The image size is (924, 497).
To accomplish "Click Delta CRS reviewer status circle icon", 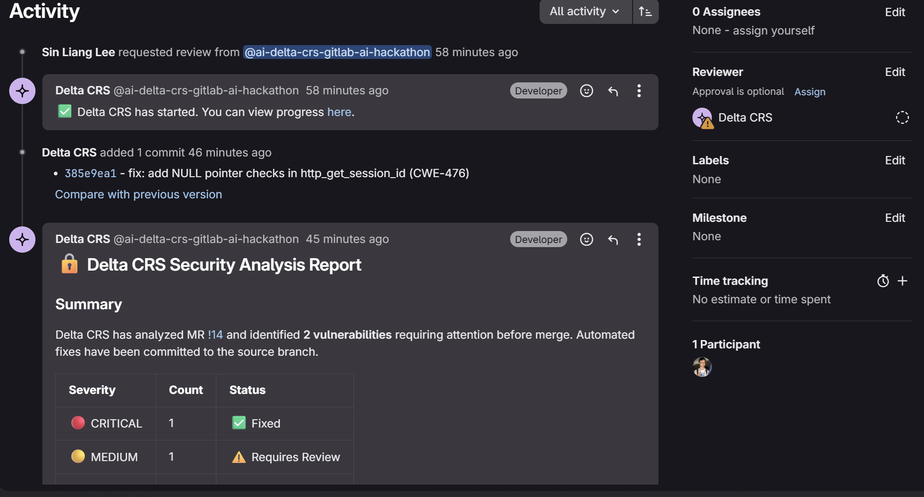I will pyautogui.click(x=902, y=117).
